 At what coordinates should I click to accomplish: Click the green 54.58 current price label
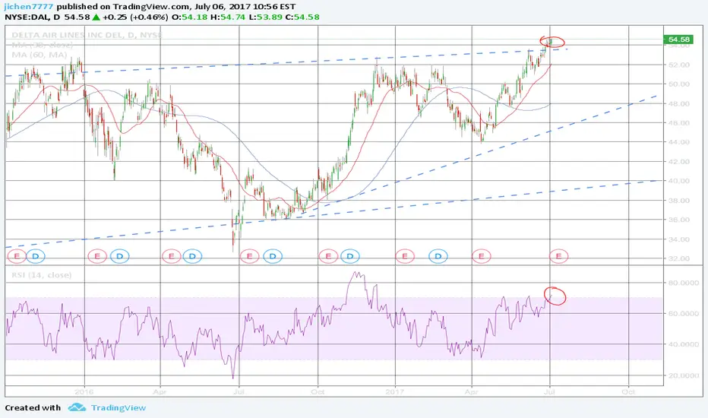point(678,40)
